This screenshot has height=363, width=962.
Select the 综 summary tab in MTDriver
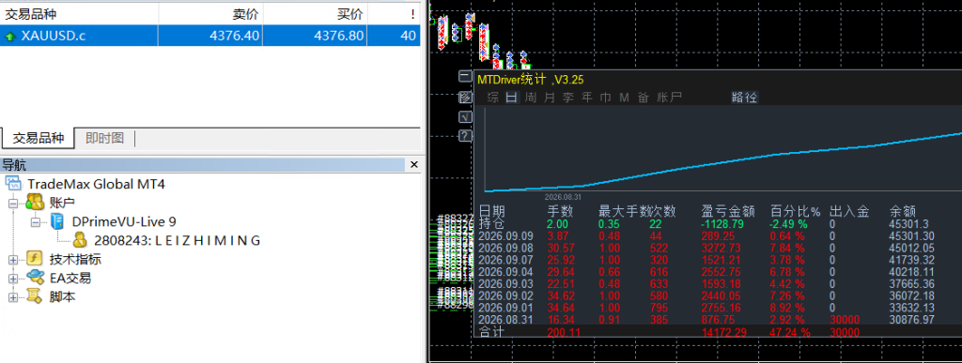click(493, 97)
